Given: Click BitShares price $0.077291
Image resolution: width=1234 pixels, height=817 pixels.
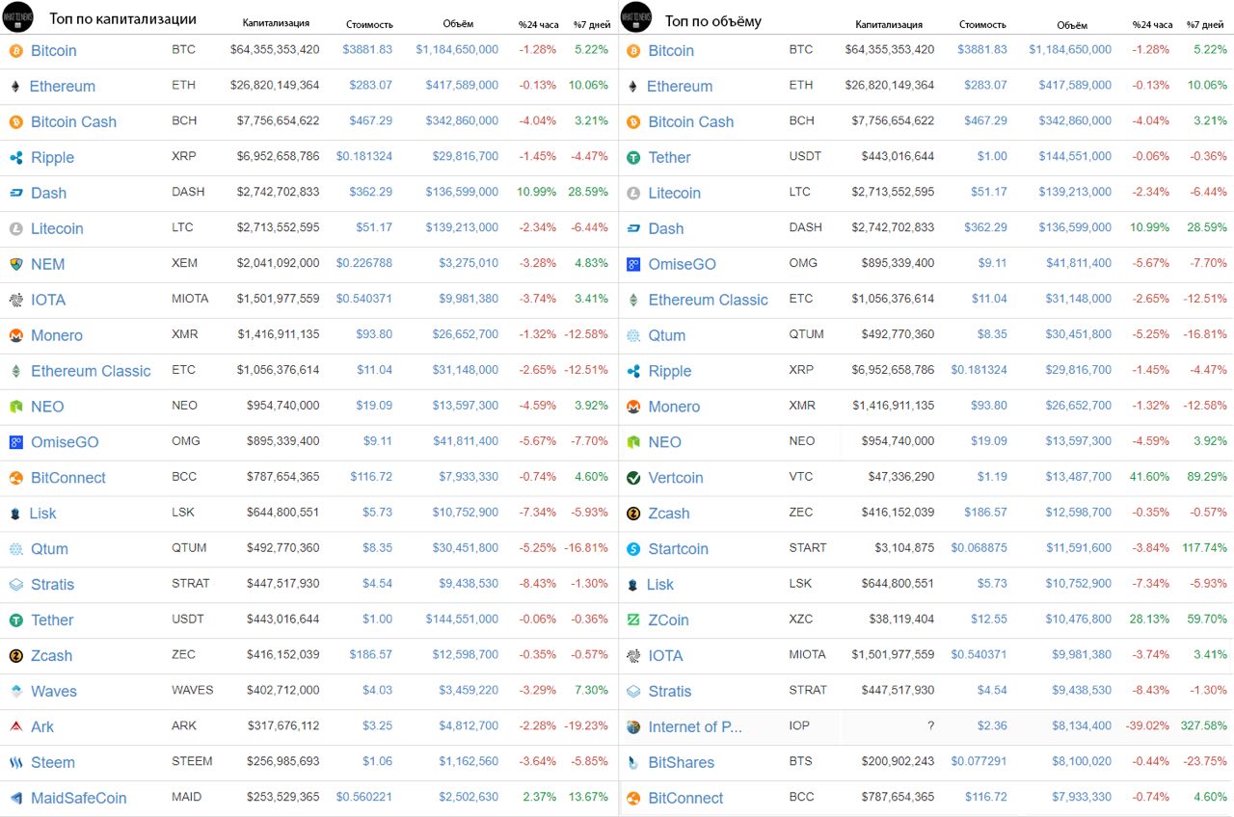Looking at the screenshot, I should [x=979, y=762].
